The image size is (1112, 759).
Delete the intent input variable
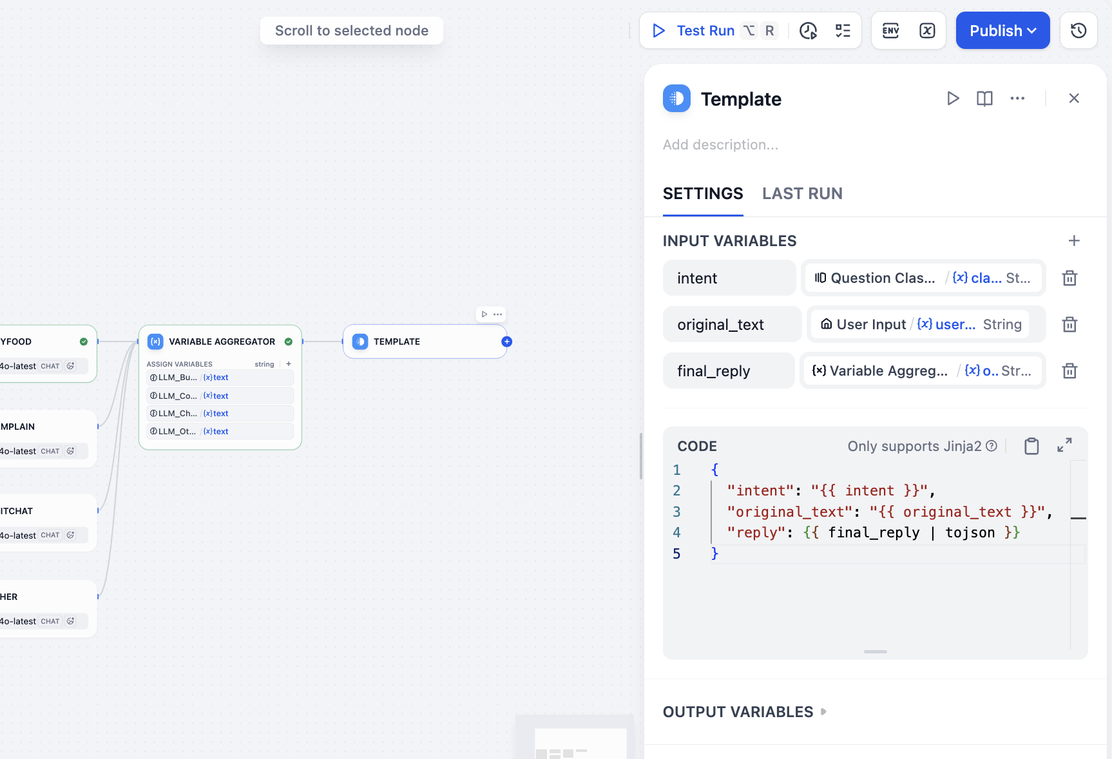click(1069, 278)
